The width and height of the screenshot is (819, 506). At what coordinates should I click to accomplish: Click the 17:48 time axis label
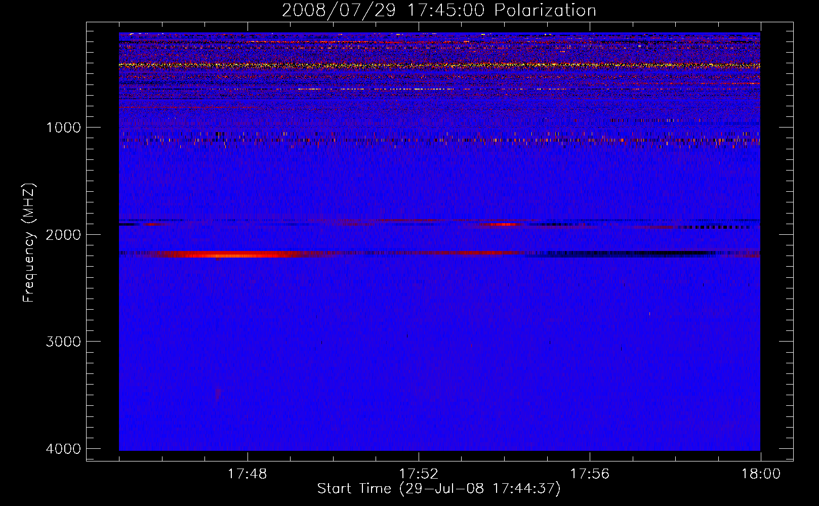[x=247, y=474]
